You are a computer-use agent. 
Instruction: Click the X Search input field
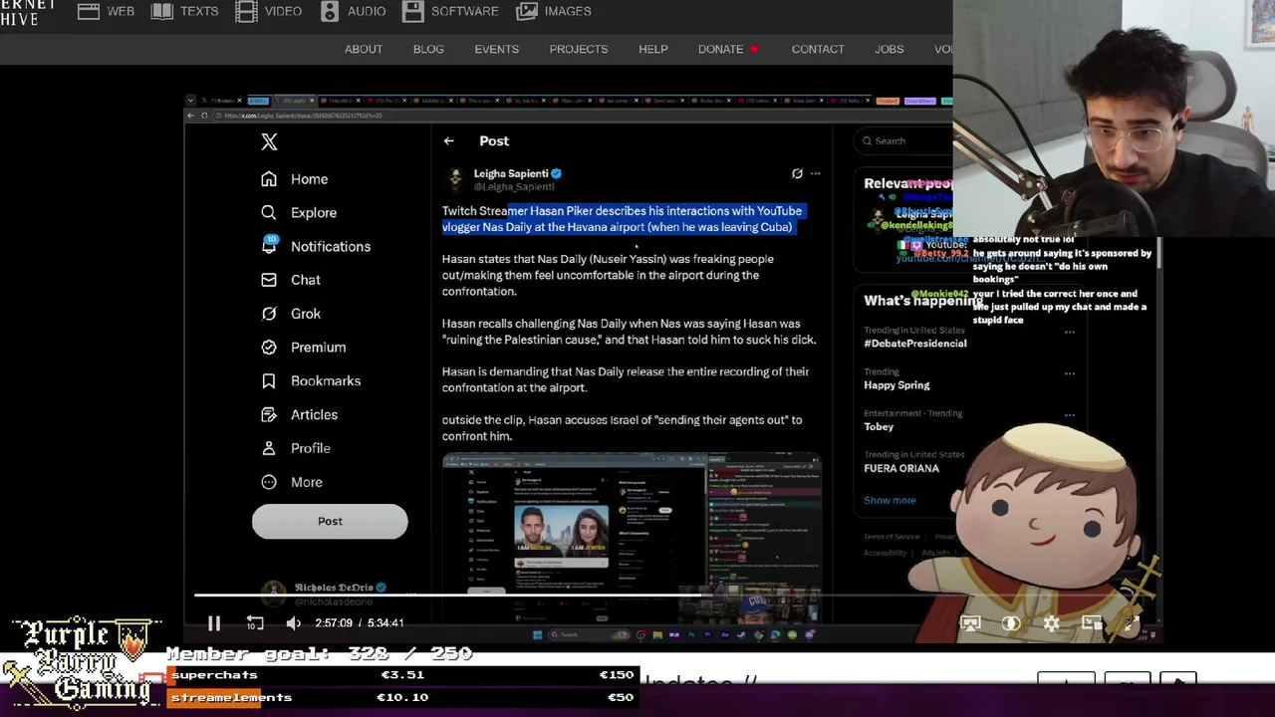[x=904, y=141]
